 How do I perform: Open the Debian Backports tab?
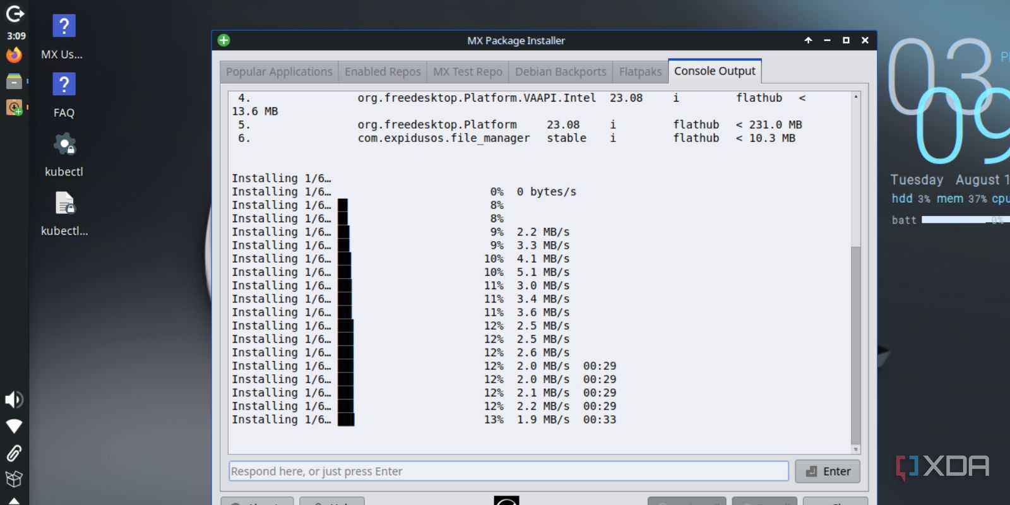click(x=561, y=71)
